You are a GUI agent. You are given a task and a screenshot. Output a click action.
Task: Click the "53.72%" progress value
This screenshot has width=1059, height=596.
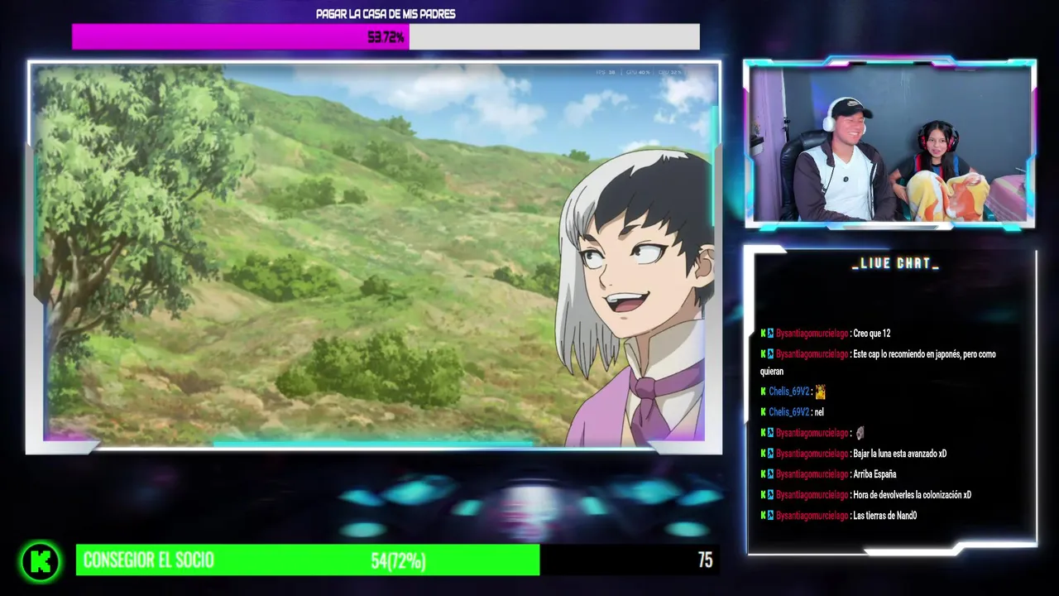(386, 37)
